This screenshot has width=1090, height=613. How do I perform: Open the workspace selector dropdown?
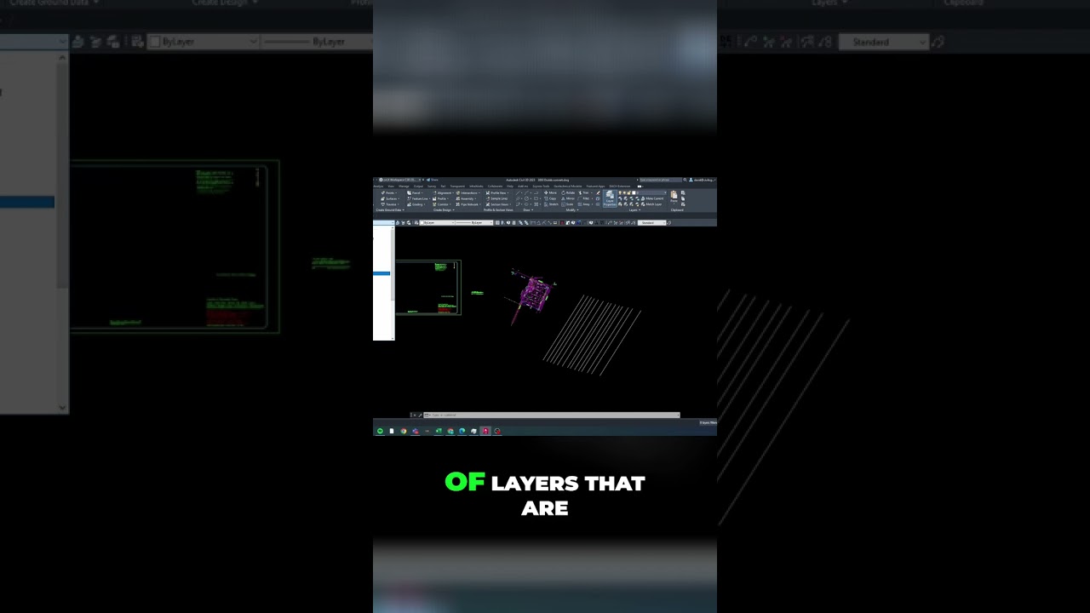399,180
